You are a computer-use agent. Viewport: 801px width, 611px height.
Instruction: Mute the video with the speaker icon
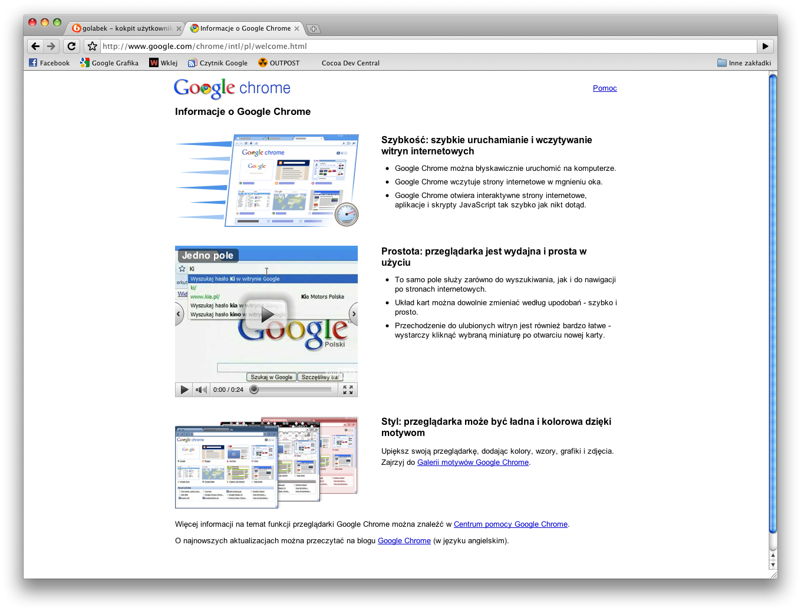pyautogui.click(x=201, y=389)
